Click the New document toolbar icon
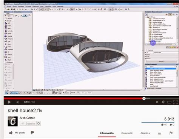179x139 pixels. tap(6, 9)
